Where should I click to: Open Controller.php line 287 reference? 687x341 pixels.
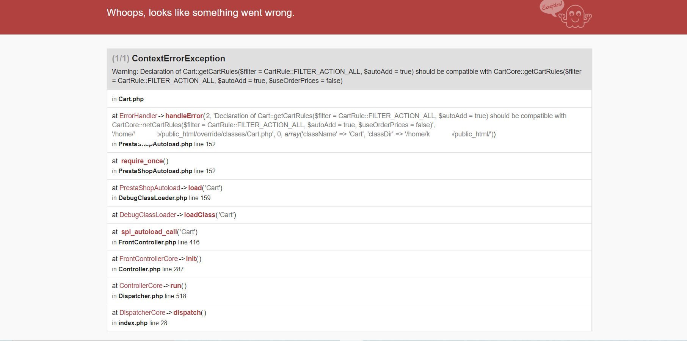click(x=139, y=269)
